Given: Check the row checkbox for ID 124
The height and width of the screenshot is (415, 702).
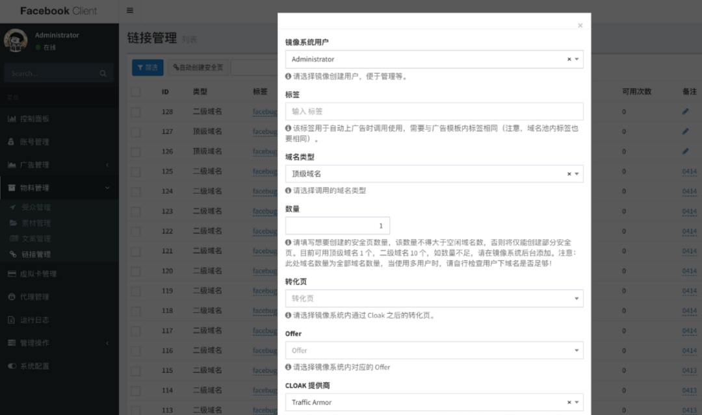Looking at the screenshot, I should (x=136, y=192).
